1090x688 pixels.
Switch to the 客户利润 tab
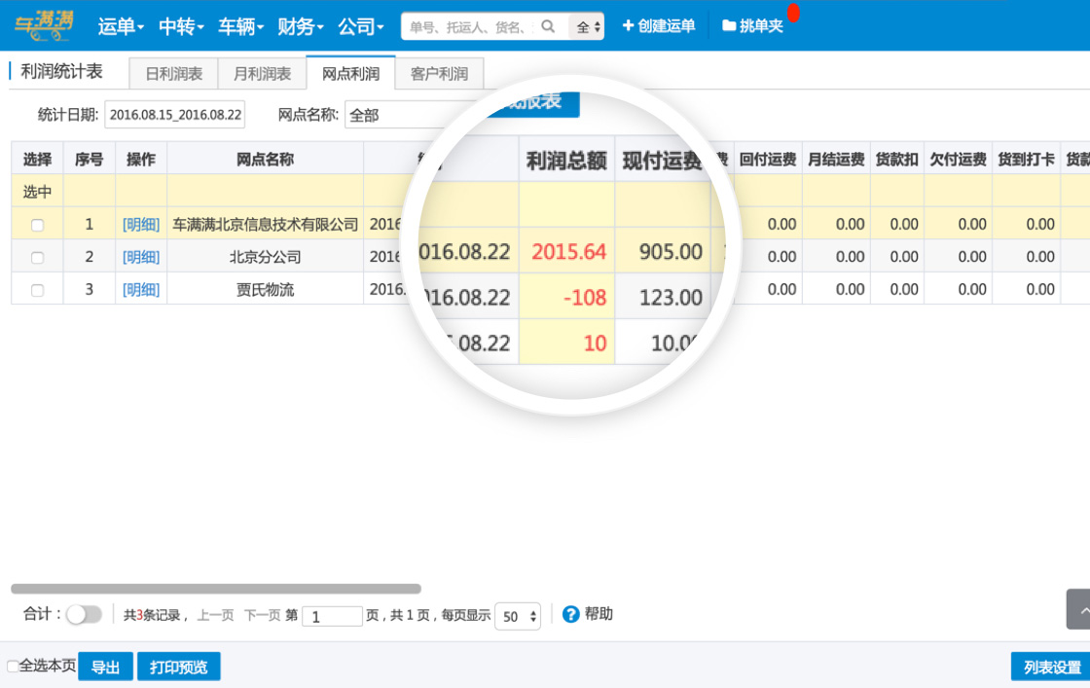click(x=439, y=74)
